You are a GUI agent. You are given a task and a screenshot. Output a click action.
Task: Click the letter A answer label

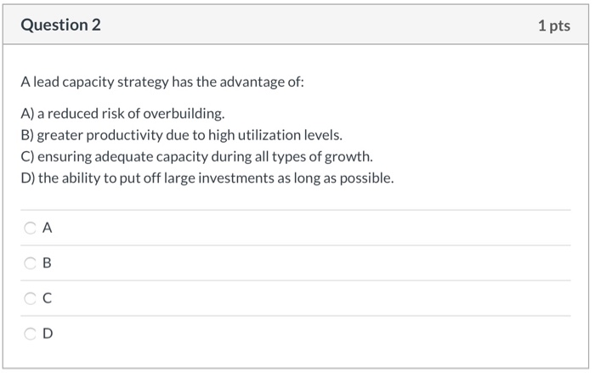point(47,228)
